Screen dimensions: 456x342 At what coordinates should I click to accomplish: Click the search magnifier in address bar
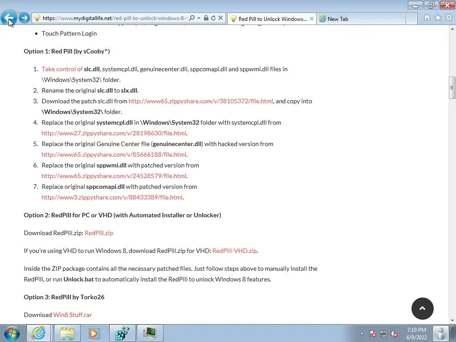tap(191, 18)
